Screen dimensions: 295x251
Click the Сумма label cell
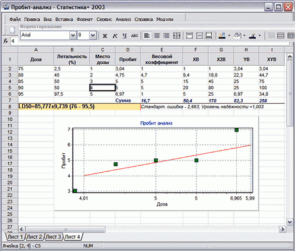128,100
